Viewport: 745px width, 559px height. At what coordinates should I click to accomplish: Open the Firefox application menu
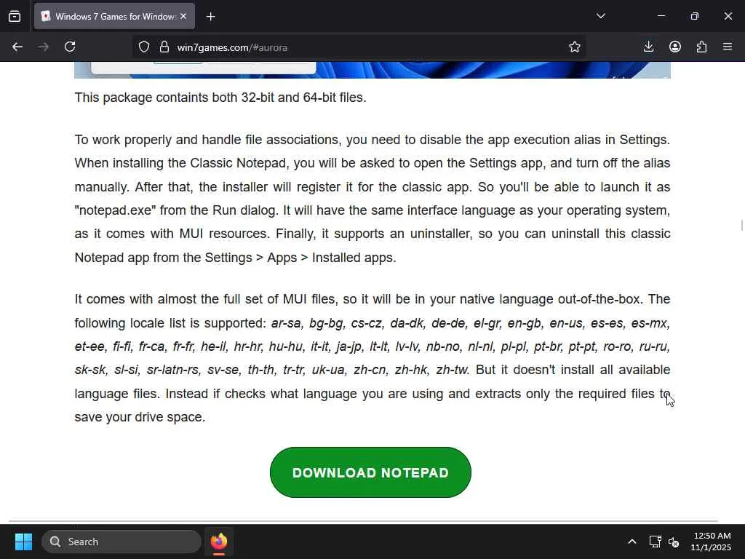728,47
